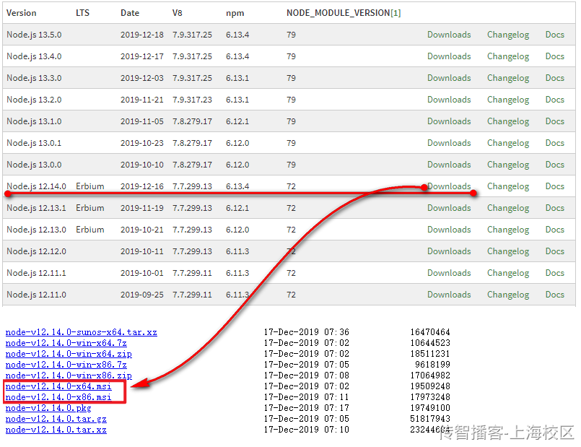Open Docs for Node.js 13.2.0
Image resolution: width=581 pixels, height=447 pixels.
(x=555, y=100)
